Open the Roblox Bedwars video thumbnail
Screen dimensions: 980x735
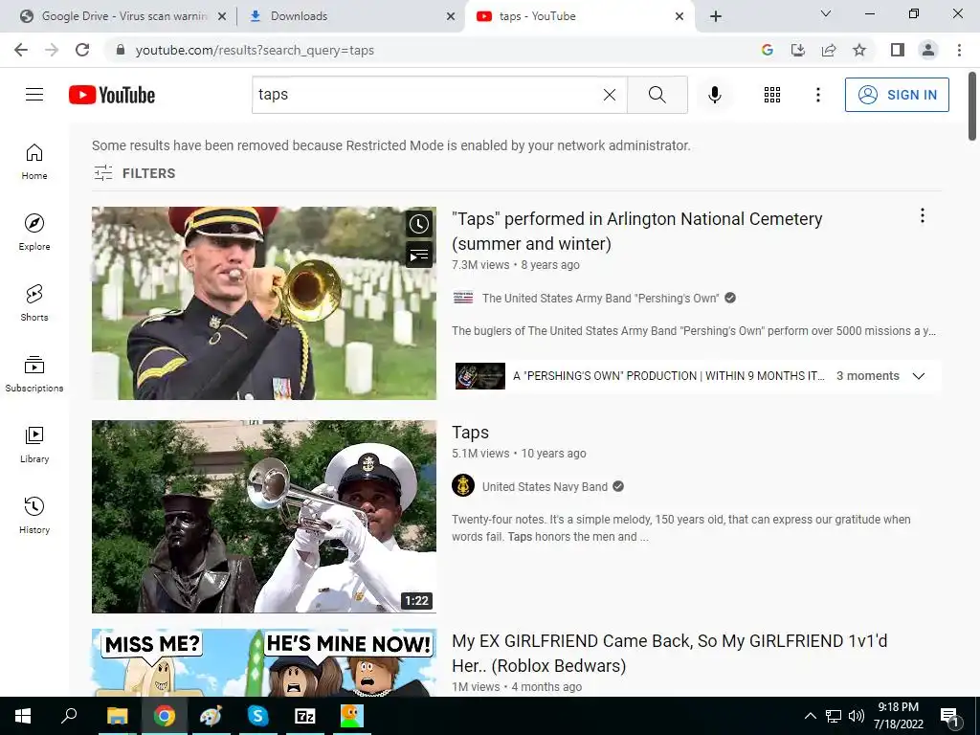coord(264,662)
